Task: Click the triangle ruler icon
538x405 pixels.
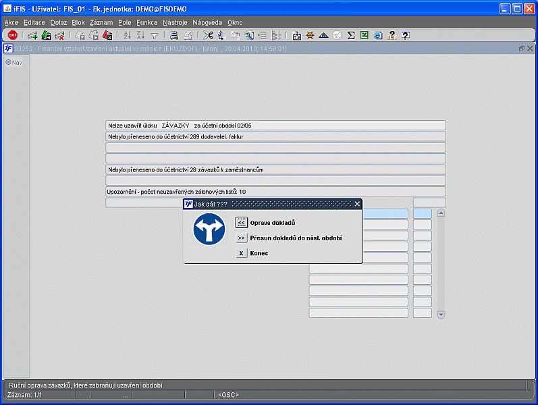Action: [323, 35]
